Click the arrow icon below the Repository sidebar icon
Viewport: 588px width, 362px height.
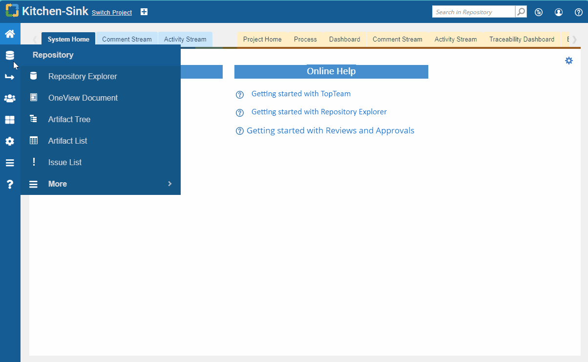[10, 77]
